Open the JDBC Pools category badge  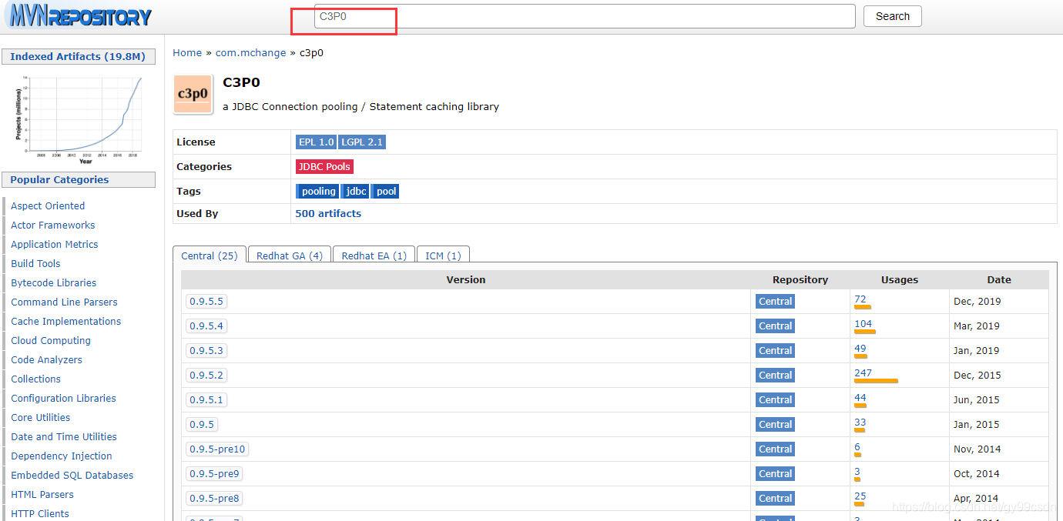tap(324, 166)
